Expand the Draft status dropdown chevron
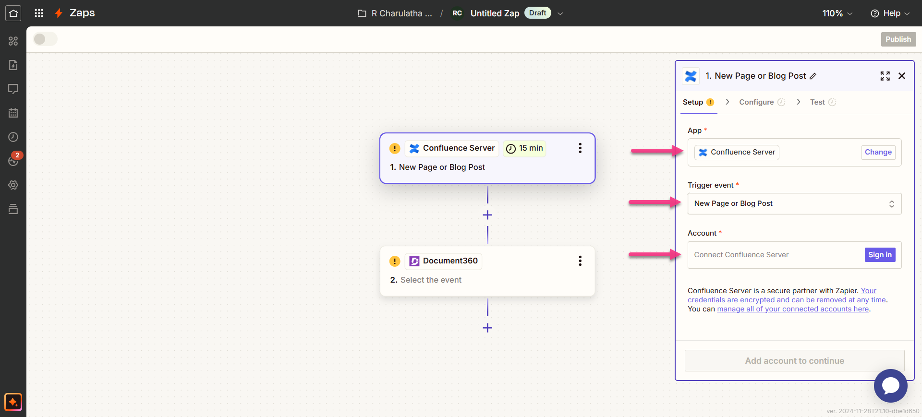This screenshot has height=417, width=922. click(x=560, y=13)
